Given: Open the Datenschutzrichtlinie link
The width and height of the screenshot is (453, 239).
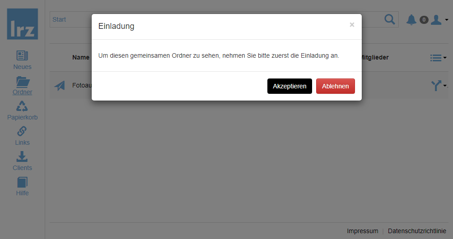Looking at the screenshot, I should pyautogui.click(x=416, y=231).
